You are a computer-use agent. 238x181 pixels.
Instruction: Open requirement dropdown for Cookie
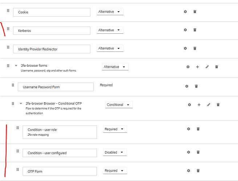[x=110, y=12]
